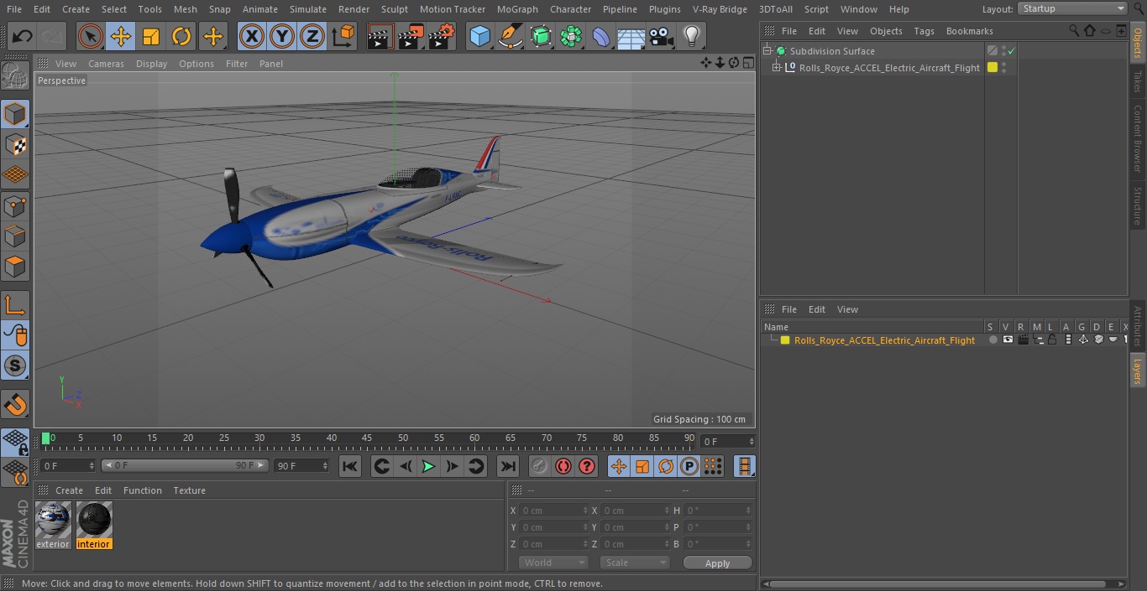Switch to Model mode

15,114
